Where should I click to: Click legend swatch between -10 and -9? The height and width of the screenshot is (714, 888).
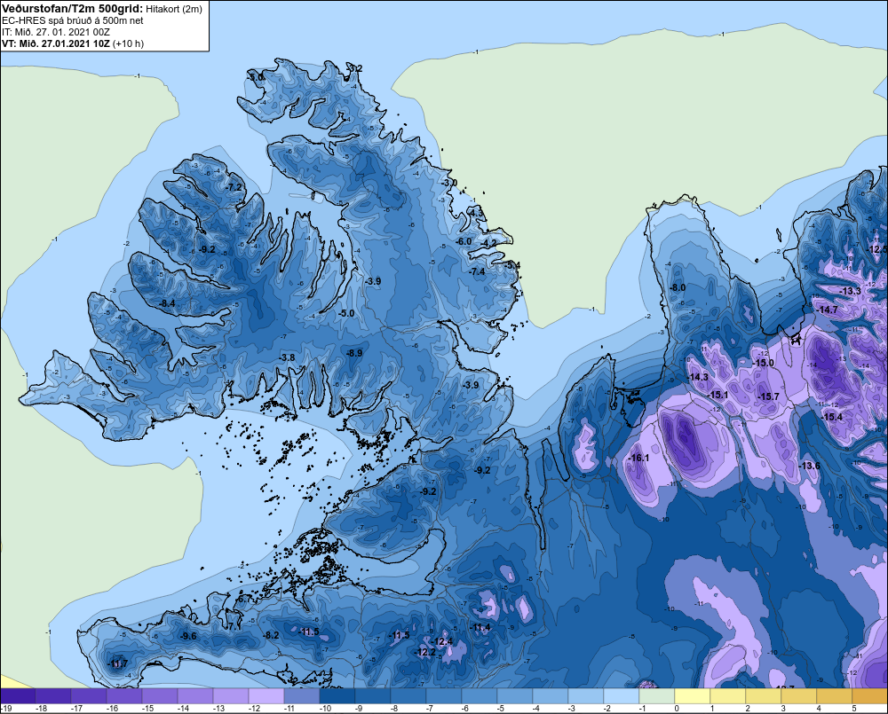point(337,695)
